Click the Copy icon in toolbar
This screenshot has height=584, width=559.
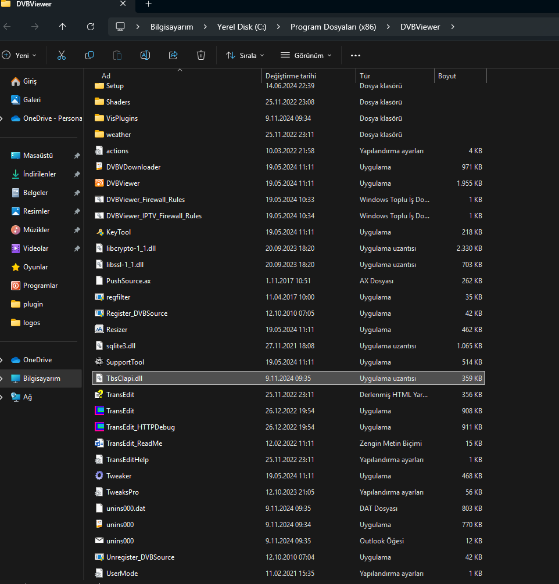(89, 55)
